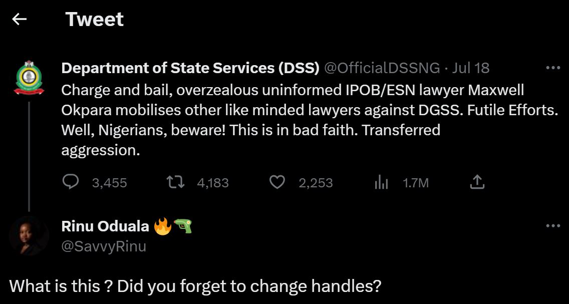View the 4,183 retweets count
Image resolution: width=569 pixels, height=304 pixels.
point(213,183)
